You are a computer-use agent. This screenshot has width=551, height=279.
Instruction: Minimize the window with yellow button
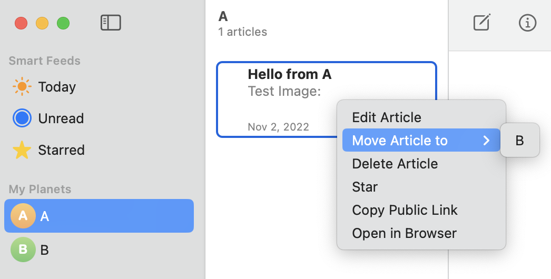[x=42, y=23]
